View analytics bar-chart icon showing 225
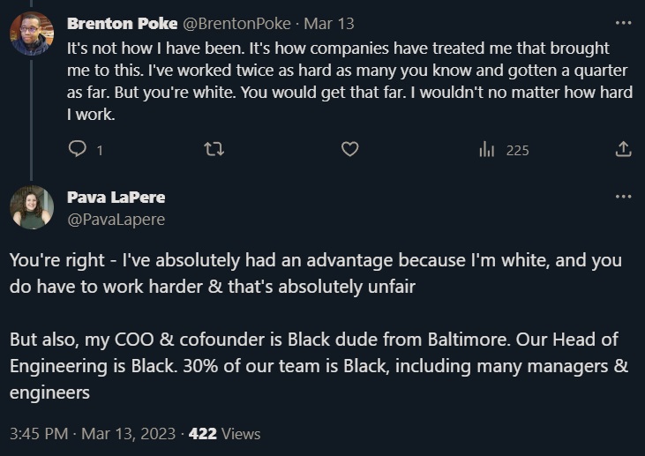Viewport: 645px width, 456px height. [486, 149]
